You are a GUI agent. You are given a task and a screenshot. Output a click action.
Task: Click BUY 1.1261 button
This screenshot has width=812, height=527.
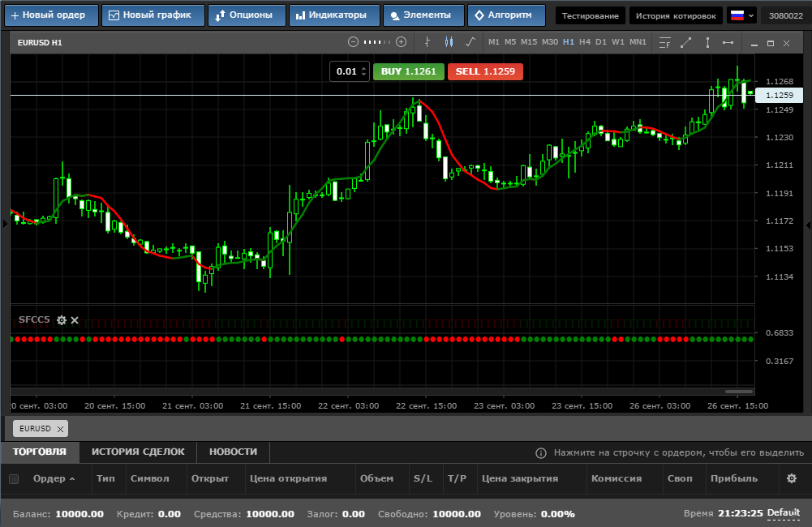click(409, 71)
